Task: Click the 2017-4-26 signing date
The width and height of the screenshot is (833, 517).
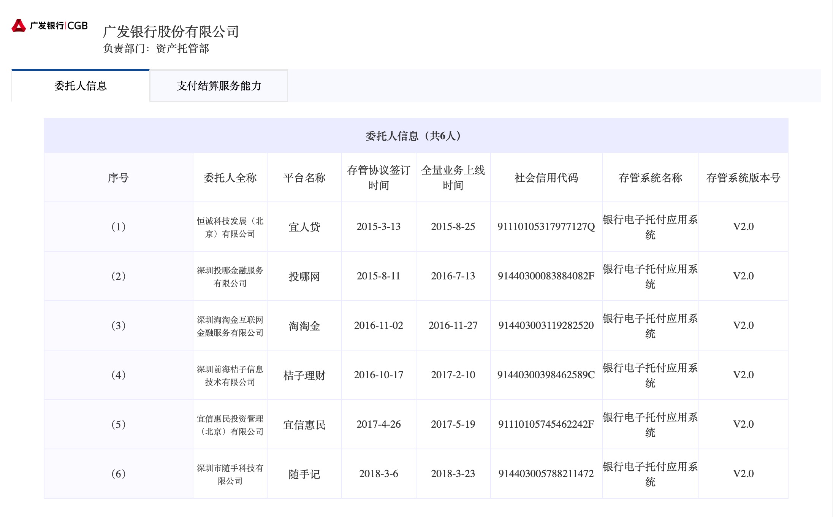Action: tap(378, 424)
